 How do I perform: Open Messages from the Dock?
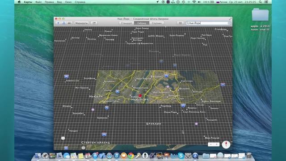tap(67, 156)
